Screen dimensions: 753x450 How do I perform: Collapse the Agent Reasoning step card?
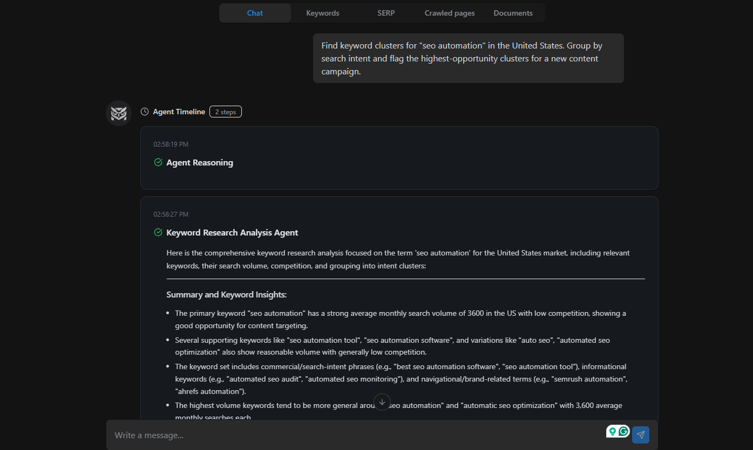(x=200, y=162)
